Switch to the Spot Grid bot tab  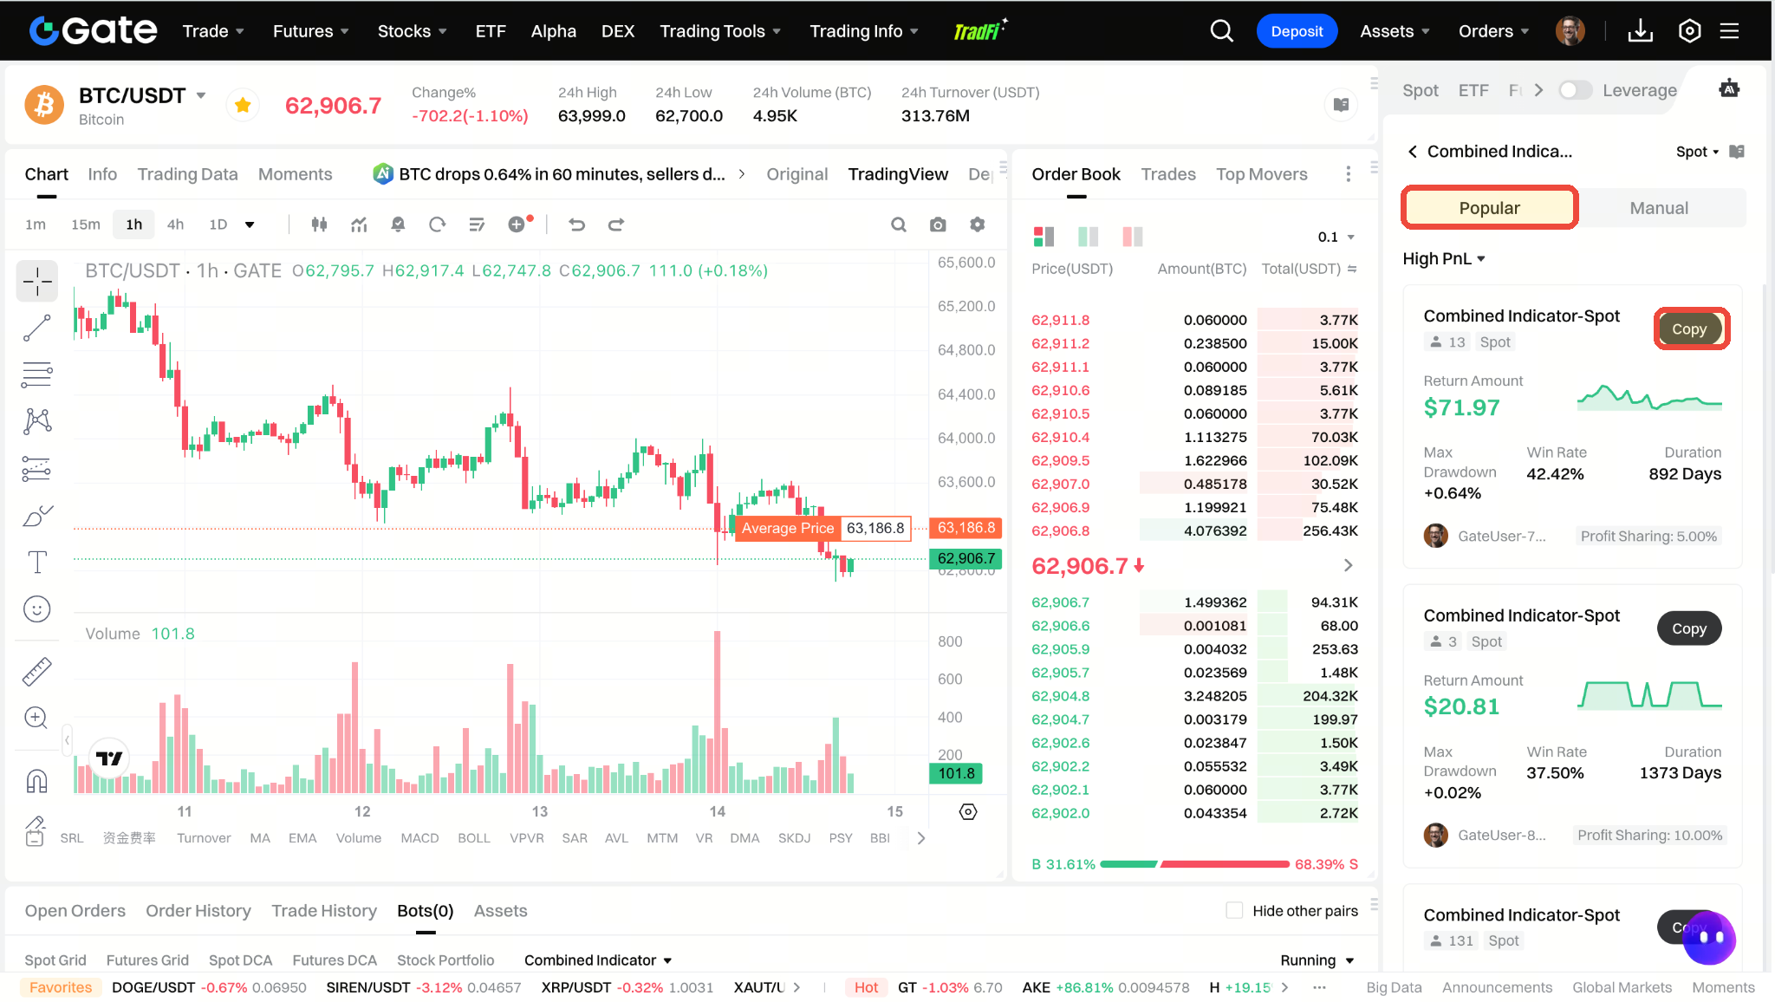[x=55, y=960]
